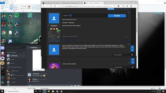166x93 pixels.
Task: Click Report under TheLetterT's post
Action: coord(65,40)
